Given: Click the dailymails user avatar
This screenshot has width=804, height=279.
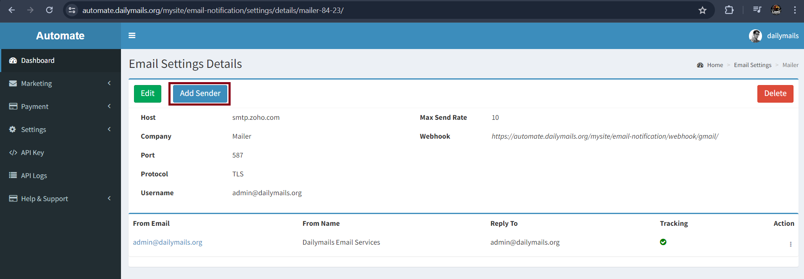Looking at the screenshot, I should tap(755, 36).
